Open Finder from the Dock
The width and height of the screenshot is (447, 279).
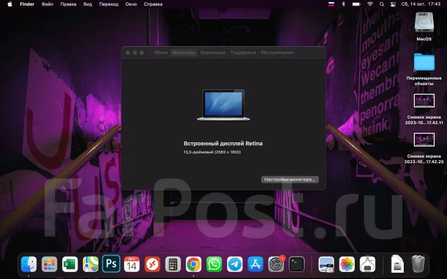[29, 264]
